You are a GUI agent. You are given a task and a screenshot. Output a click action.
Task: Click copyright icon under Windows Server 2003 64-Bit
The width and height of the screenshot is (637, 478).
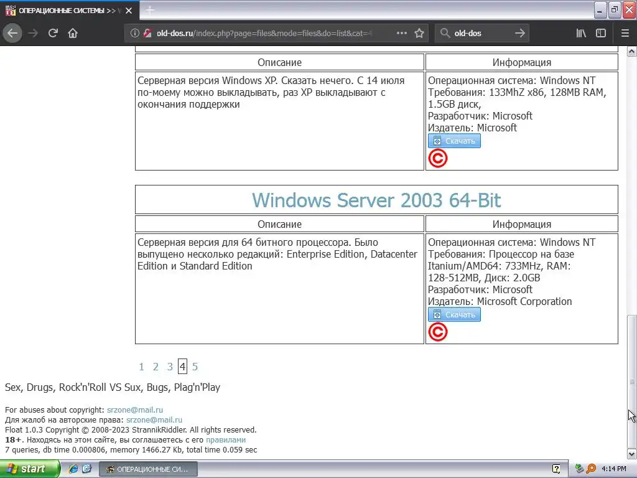pos(437,332)
